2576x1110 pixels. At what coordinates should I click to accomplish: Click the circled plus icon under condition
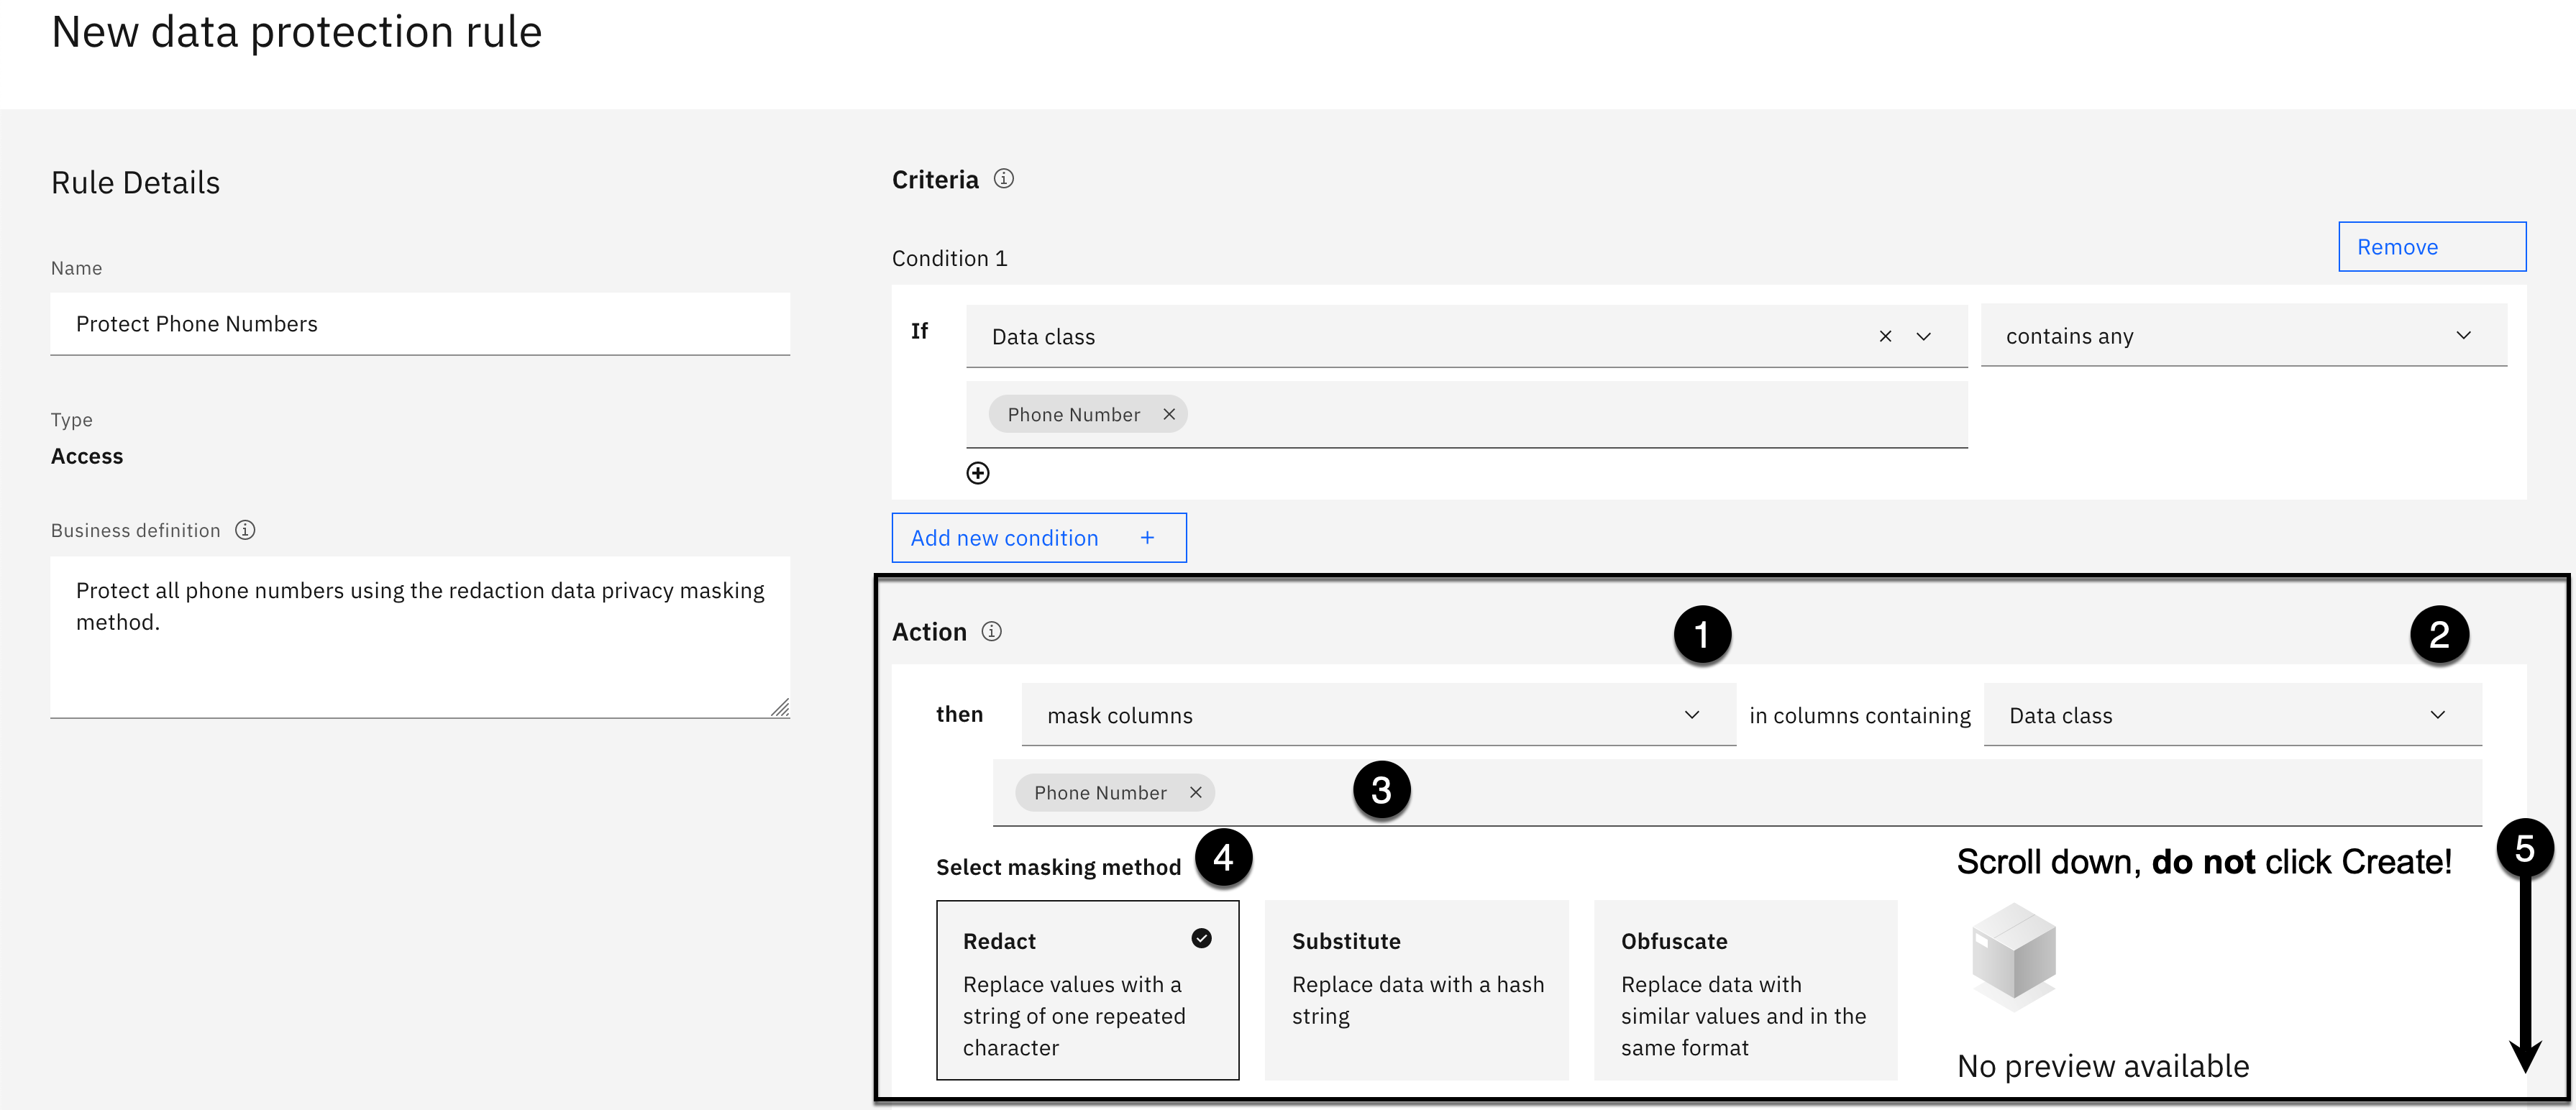tap(977, 473)
